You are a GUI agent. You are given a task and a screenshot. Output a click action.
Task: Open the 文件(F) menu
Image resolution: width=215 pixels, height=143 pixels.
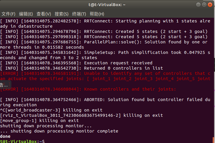8,14
